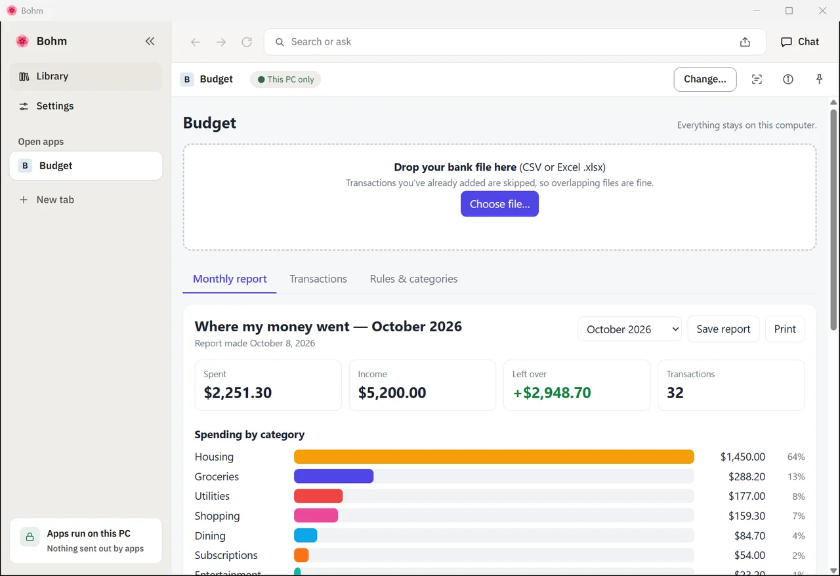
Task: Click the Spent $2,251.30 card
Action: [268, 385]
